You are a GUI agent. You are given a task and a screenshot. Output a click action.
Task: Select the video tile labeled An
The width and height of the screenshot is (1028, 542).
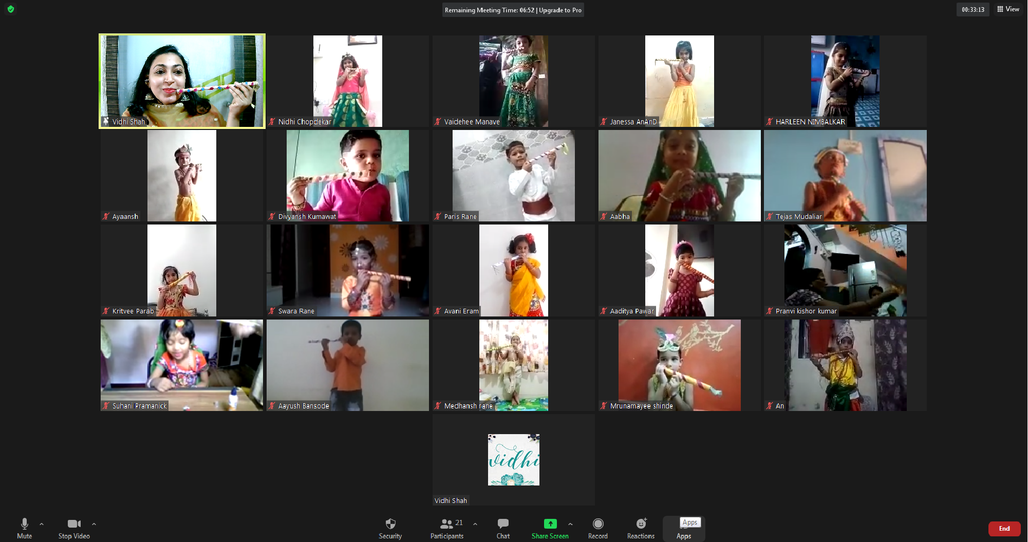[845, 365]
